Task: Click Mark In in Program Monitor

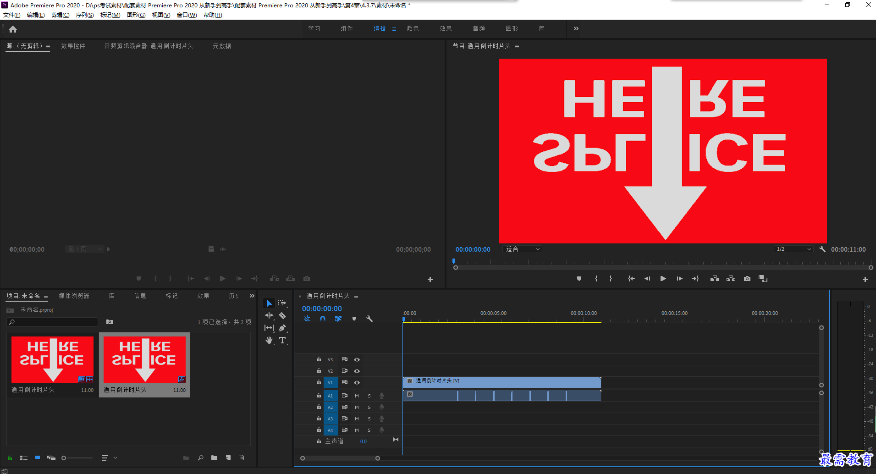Action: point(596,279)
